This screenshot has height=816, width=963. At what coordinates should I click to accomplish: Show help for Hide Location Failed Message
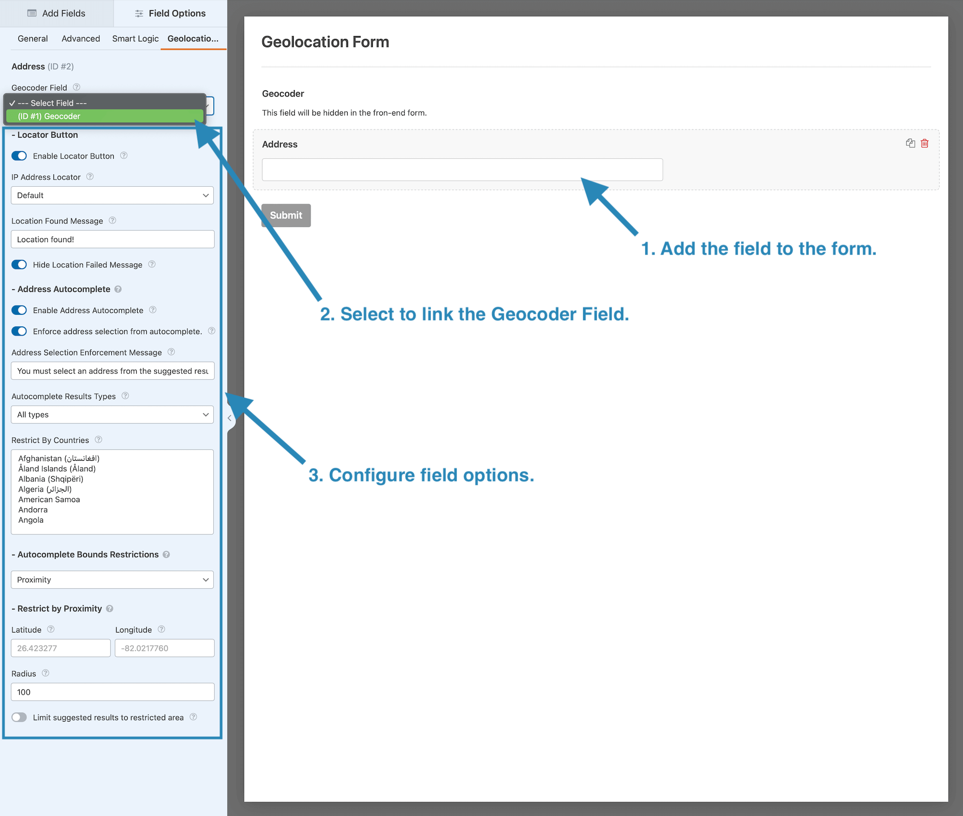152,264
